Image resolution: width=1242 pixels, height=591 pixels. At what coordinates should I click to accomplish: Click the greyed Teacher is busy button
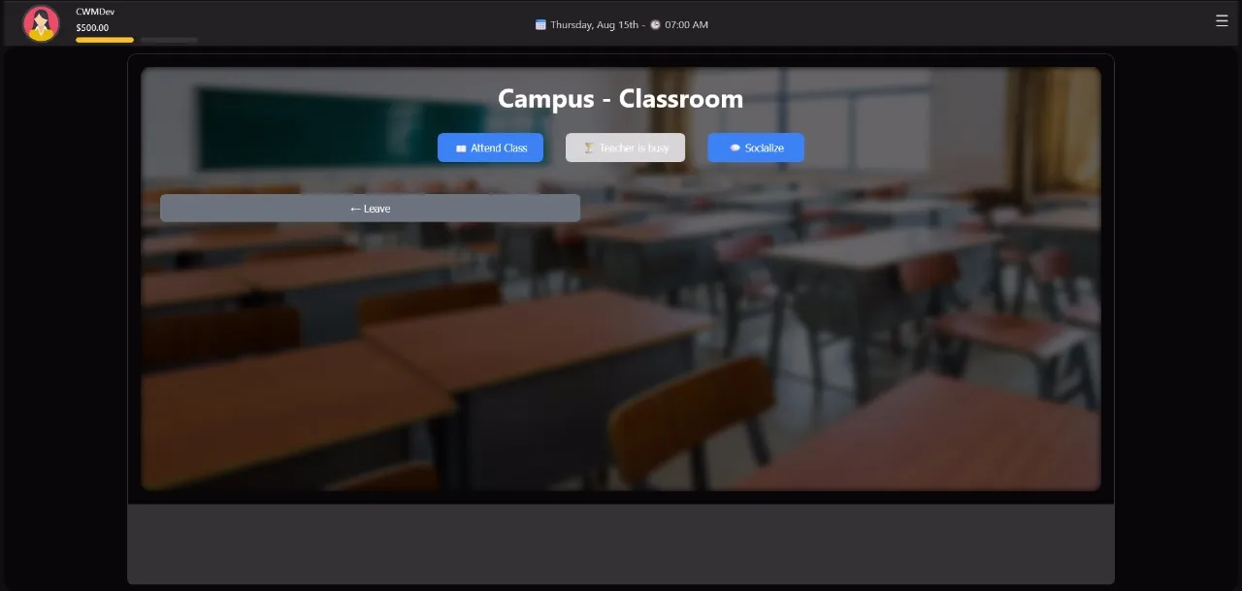point(625,148)
